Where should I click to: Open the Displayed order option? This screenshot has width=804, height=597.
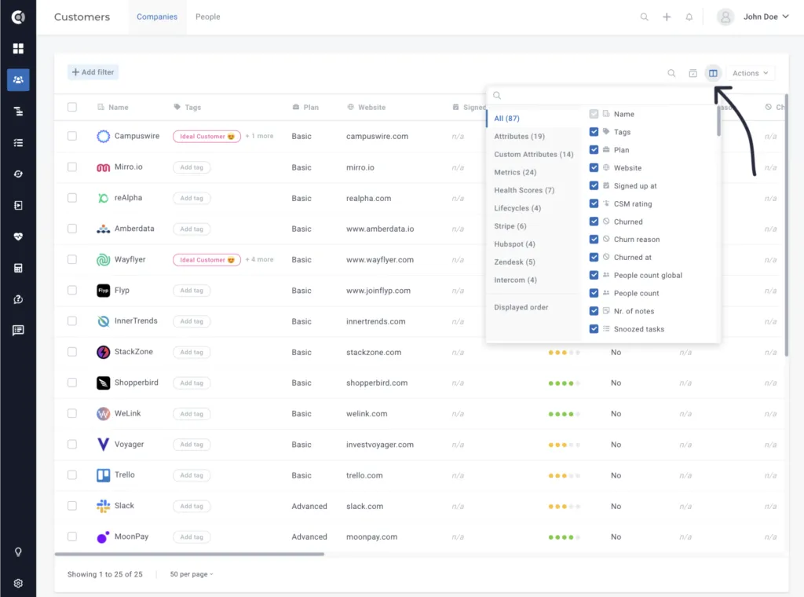pyautogui.click(x=521, y=307)
